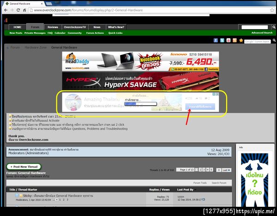The height and width of the screenshot is (216, 277).
Task: Click the breadcrumb home icon before Forum
Action: 7,48
